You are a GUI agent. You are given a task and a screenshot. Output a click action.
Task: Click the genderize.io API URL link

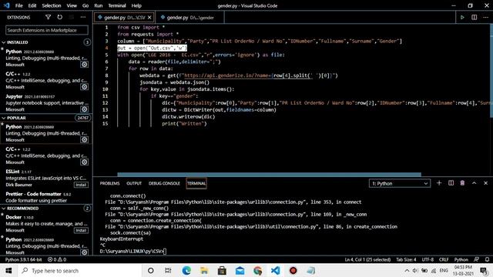click(x=228, y=75)
